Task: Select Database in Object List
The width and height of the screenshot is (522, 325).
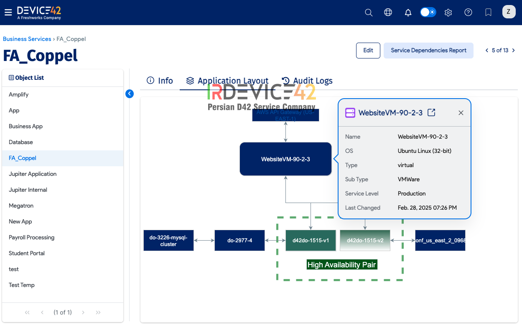Action: pos(63,142)
